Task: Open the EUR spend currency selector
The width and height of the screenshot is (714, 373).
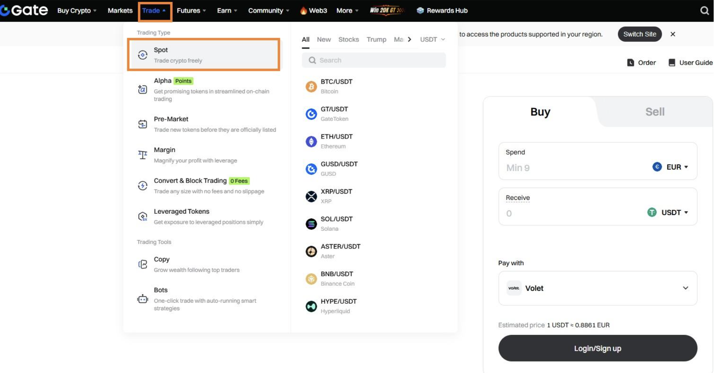Action: (670, 167)
